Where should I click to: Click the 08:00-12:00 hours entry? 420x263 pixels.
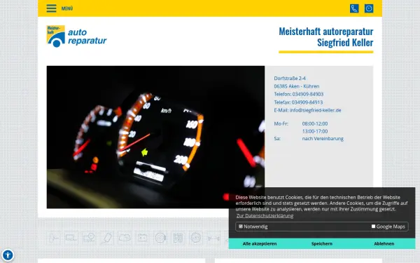[x=315, y=123]
